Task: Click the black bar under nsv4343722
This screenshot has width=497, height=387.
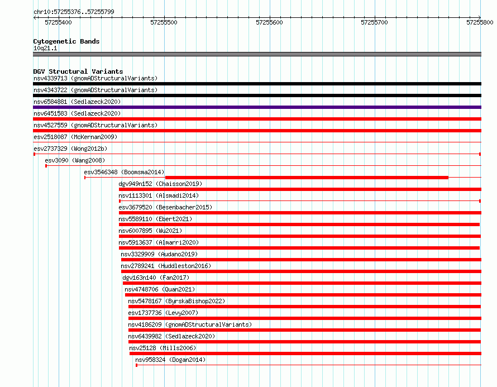Action: pyautogui.click(x=257, y=95)
